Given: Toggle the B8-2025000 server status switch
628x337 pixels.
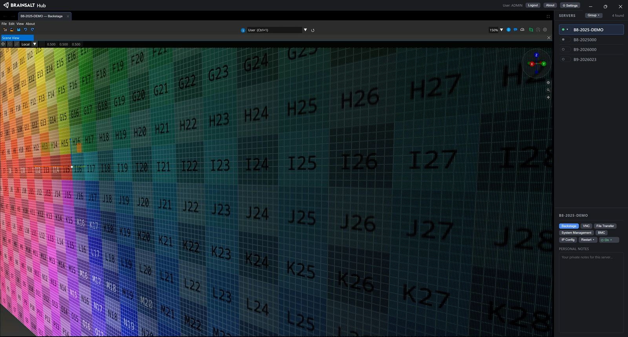Looking at the screenshot, I should (x=565, y=40).
